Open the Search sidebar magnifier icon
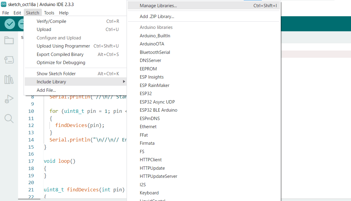The image size is (351, 201). click(9, 119)
